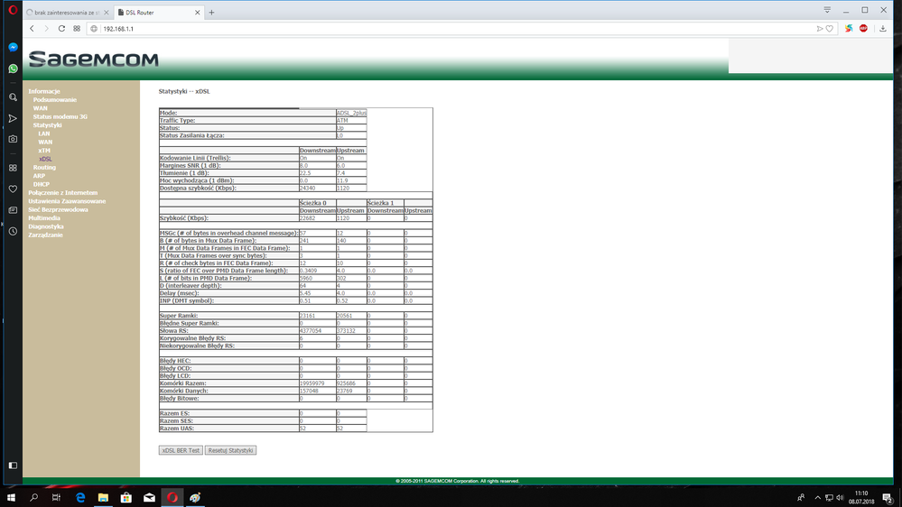The height and width of the screenshot is (507, 902).
Task: Click the xDSL BER Test button
Action: tap(181, 451)
